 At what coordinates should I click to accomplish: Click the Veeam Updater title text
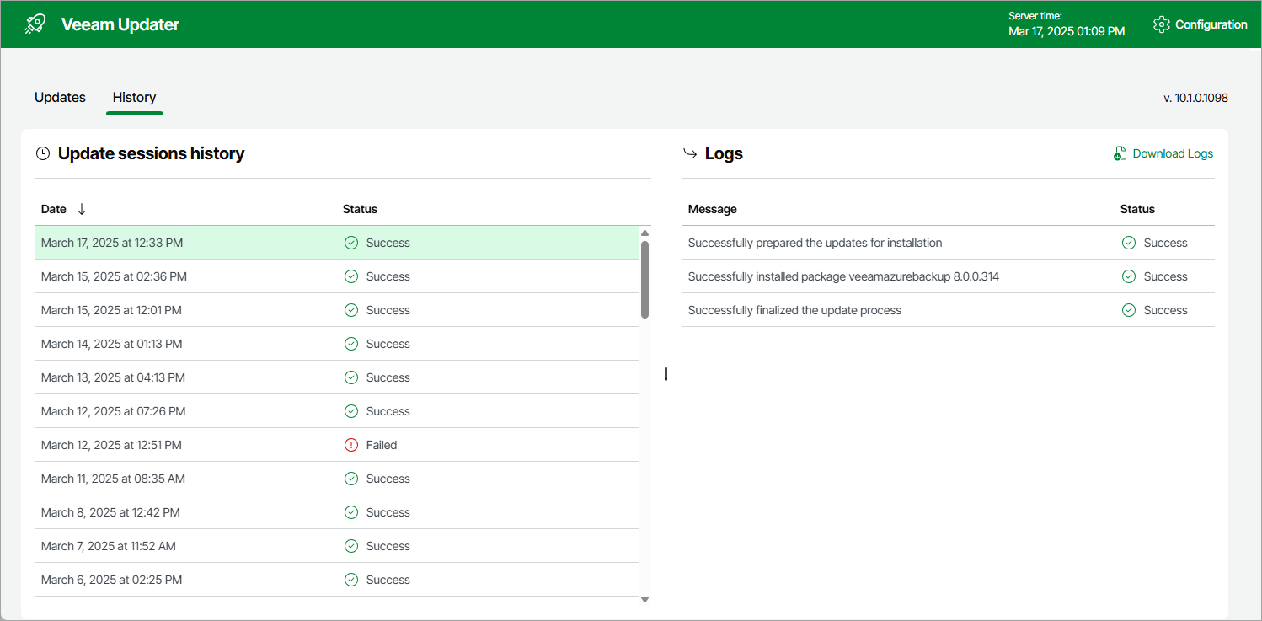click(120, 24)
